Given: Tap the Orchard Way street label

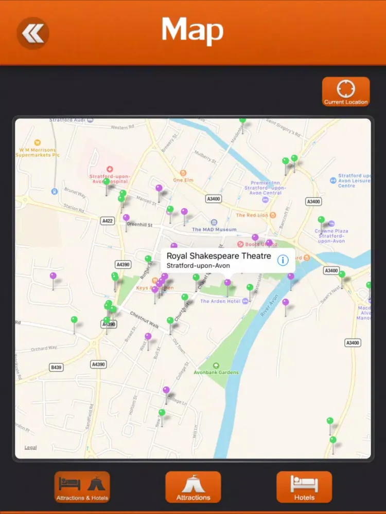Looking at the screenshot, I should [x=44, y=348].
